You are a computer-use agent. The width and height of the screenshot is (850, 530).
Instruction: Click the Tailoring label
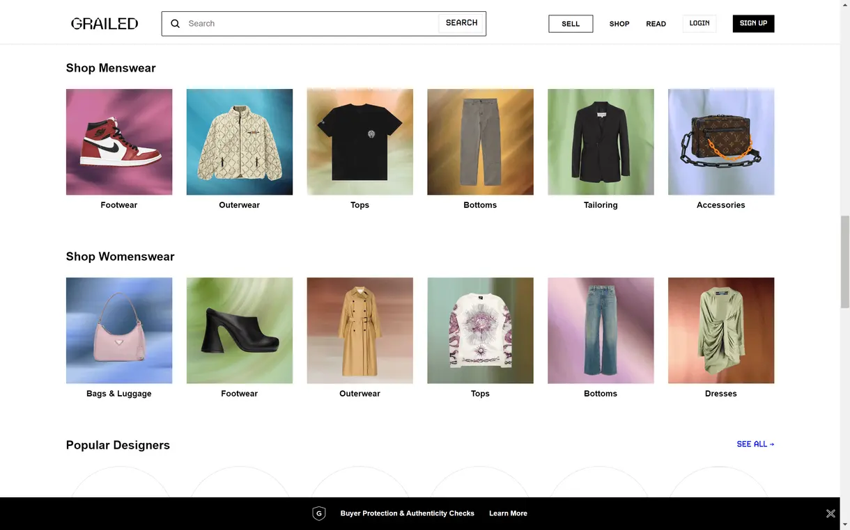click(601, 205)
